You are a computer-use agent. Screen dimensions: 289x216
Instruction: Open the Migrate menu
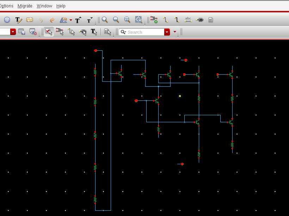coord(25,6)
